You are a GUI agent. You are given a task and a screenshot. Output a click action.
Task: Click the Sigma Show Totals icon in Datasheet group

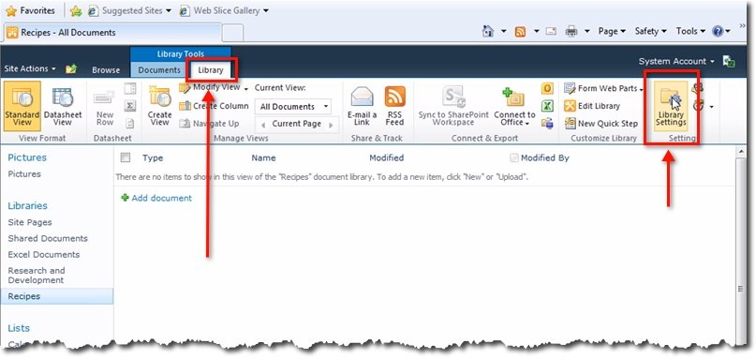tap(129, 106)
